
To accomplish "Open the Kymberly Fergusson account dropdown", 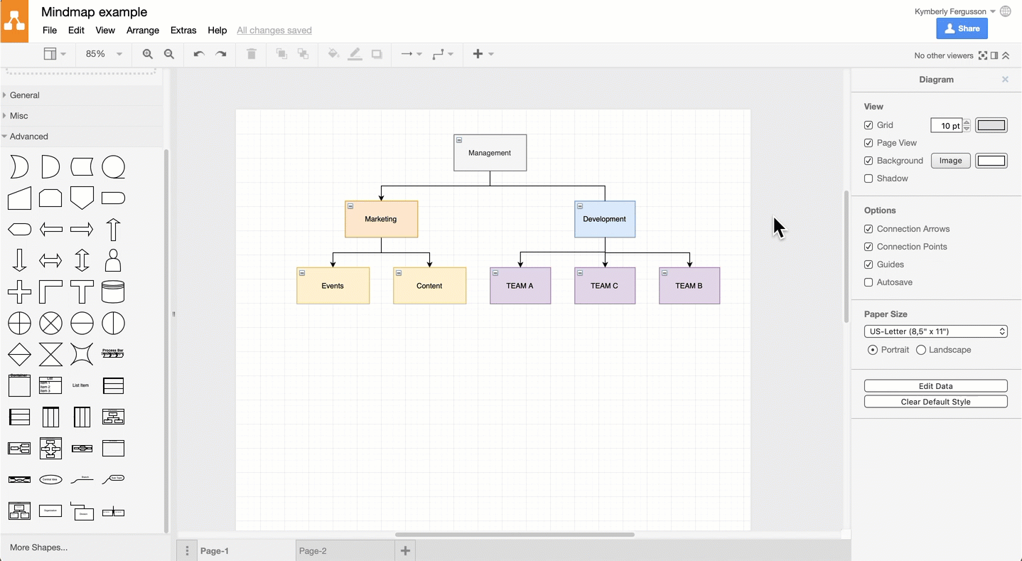I will [x=954, y=11].
